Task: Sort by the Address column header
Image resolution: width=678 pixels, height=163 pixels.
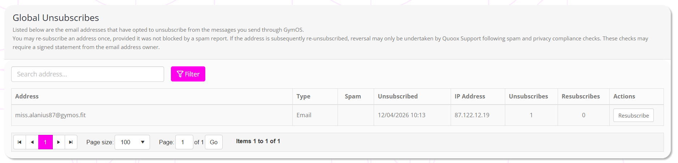Action: (x=27, y=96)
